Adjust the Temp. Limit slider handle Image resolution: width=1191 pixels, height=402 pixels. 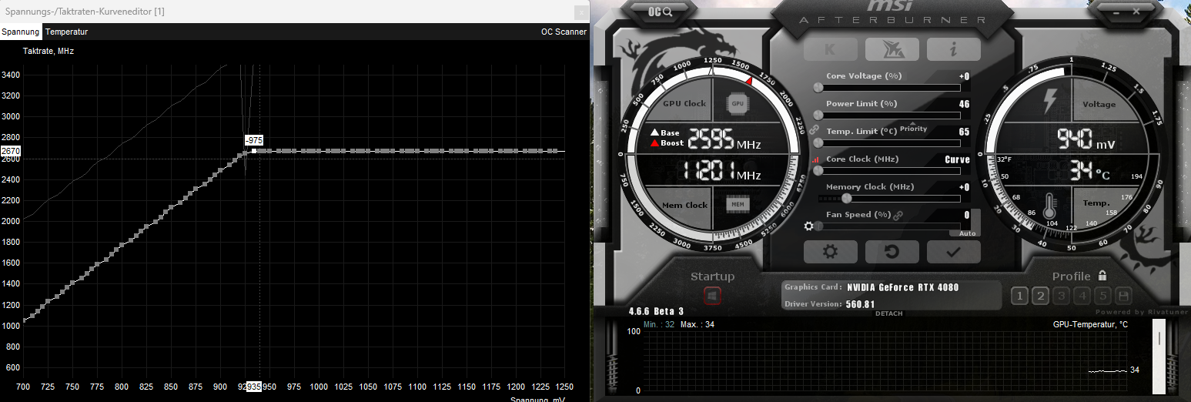(x=818, y=142)
